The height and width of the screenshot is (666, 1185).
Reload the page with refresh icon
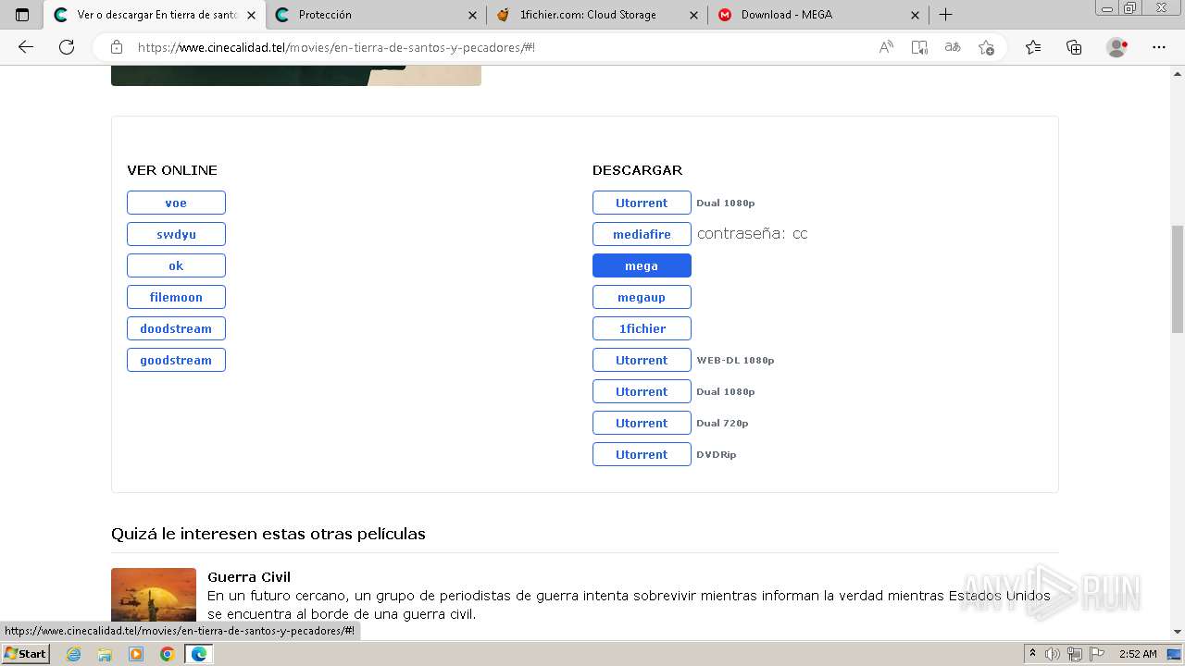pos(67,47)
